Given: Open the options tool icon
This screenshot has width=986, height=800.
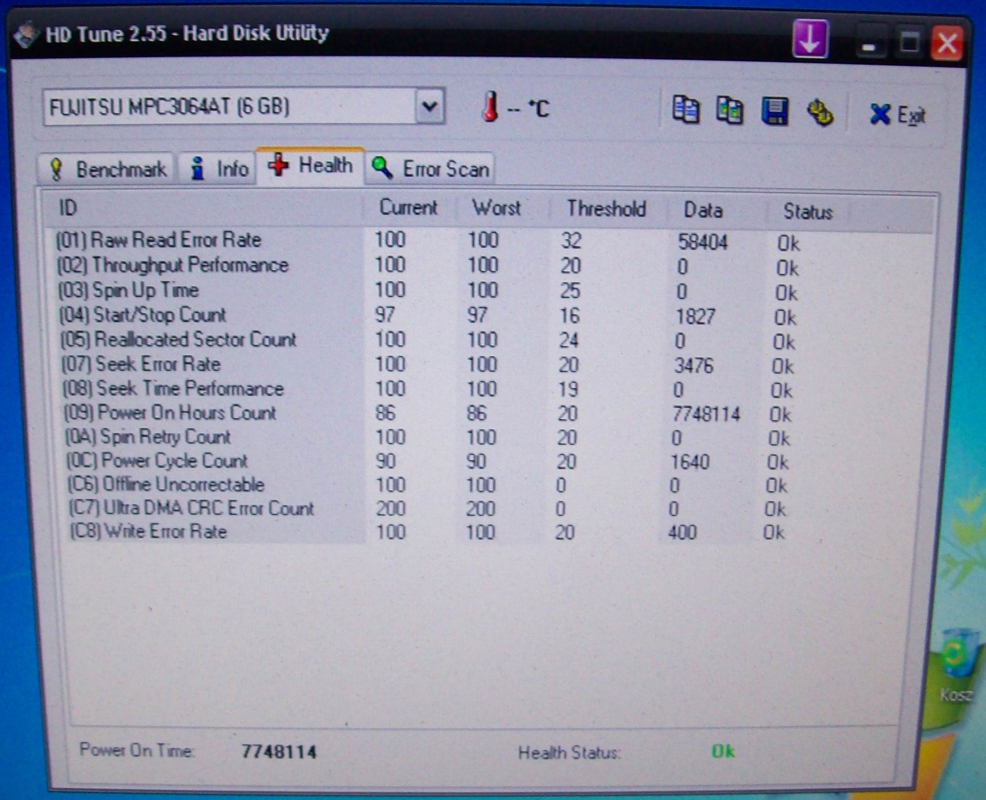Looking at the screenshot, I should pyautogui.click(x=820, y=113).
